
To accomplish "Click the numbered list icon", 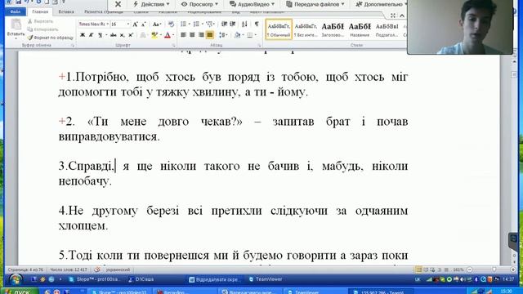I will point(196,24).
